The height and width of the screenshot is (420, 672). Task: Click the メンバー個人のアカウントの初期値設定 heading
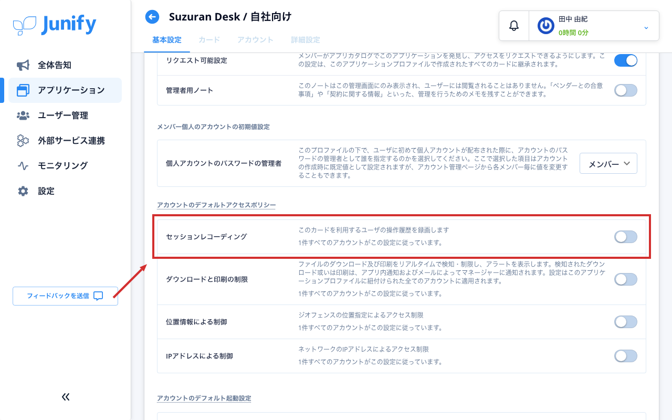tap(213, 127)
